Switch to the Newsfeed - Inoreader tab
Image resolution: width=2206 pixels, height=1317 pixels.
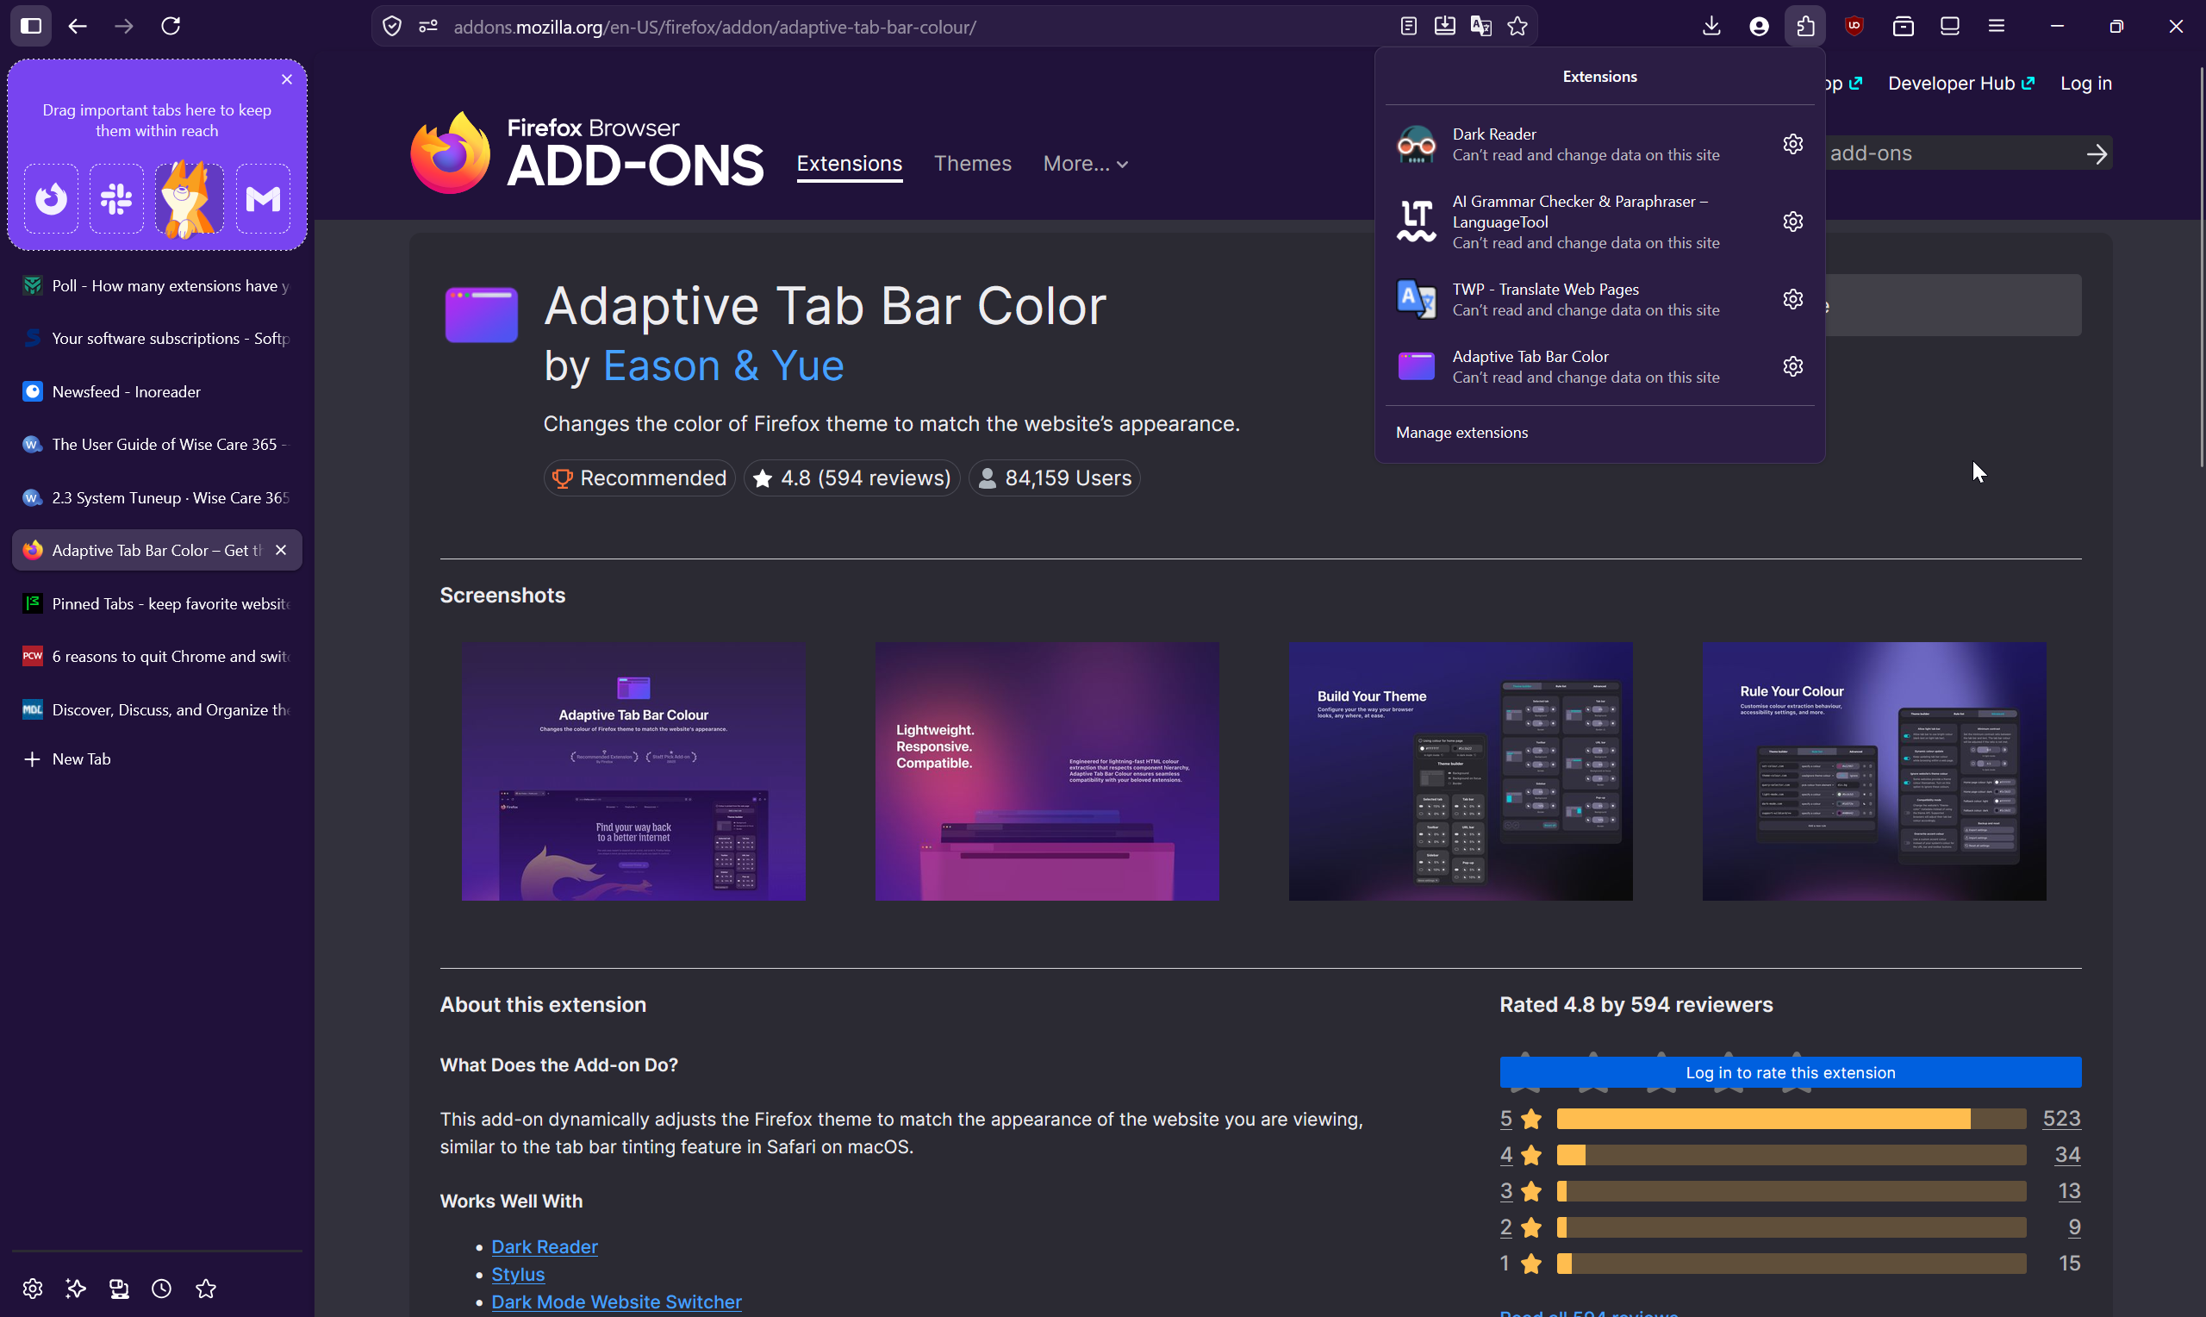157,391
